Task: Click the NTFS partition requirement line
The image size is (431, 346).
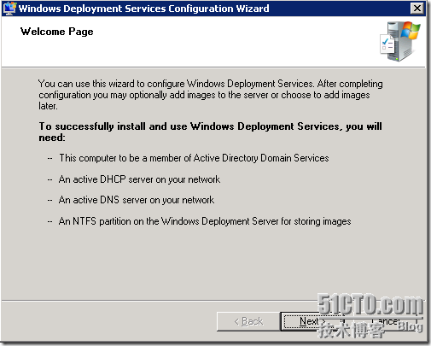Action: pyautogui.click(x=205, y=221)
